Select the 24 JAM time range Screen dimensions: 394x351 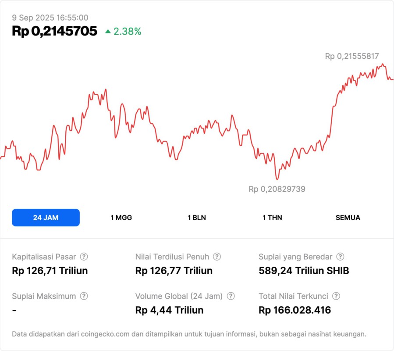(x=46, y=218)
